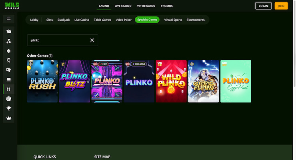296x160 pixels.
Task: Click the Login button
Action: (263, 6)
